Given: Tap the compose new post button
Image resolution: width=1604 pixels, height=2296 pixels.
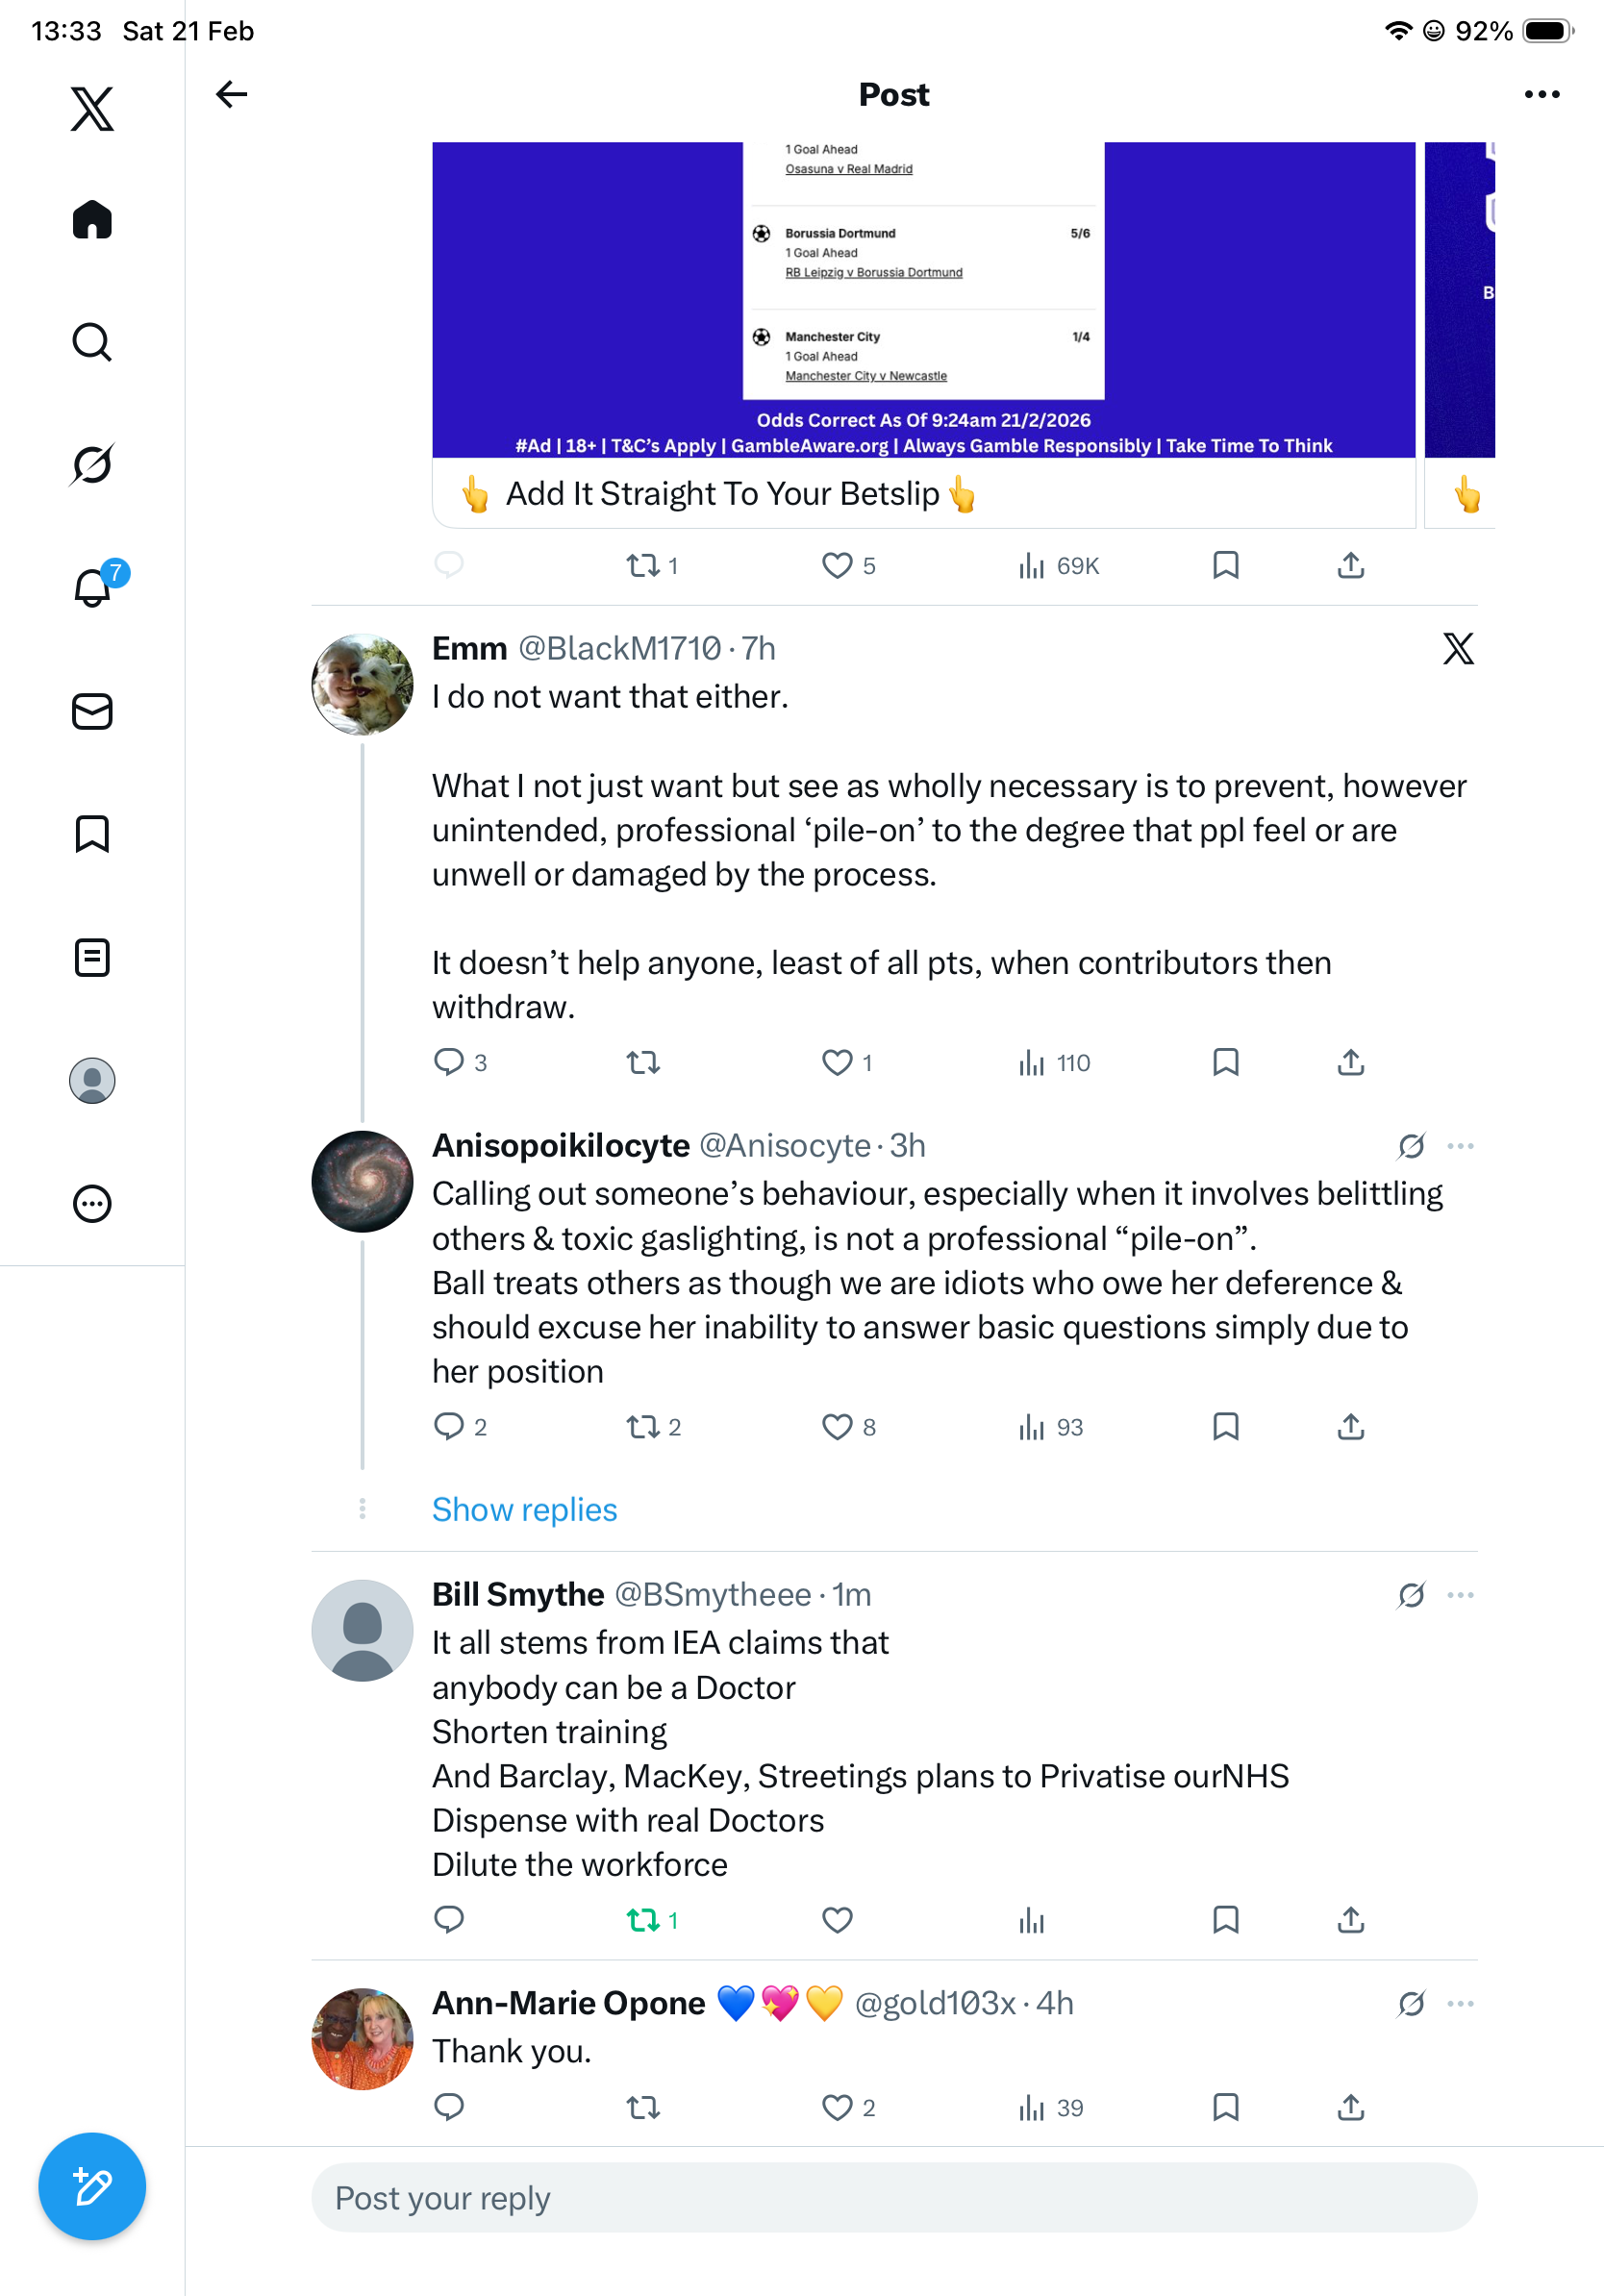Looking at the screenshot, I should click(92, 2187).
